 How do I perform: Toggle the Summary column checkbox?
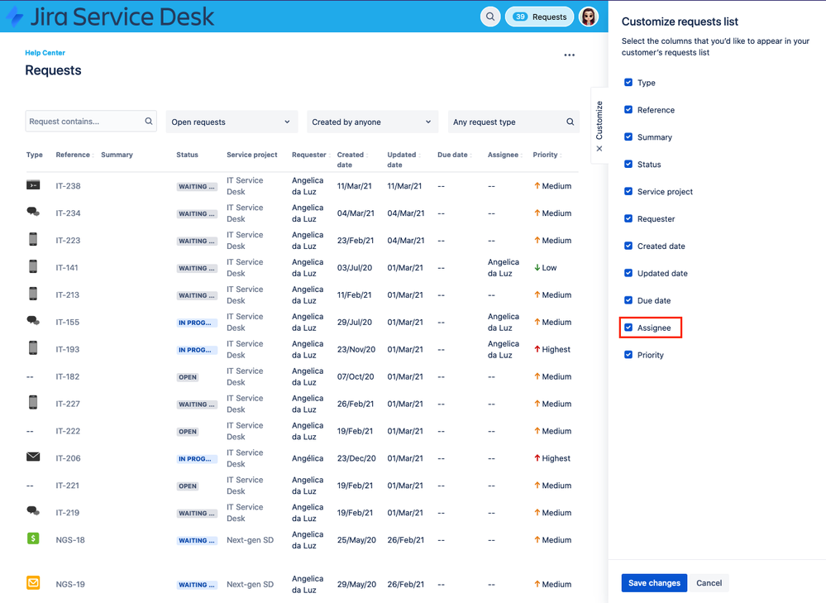628,137
